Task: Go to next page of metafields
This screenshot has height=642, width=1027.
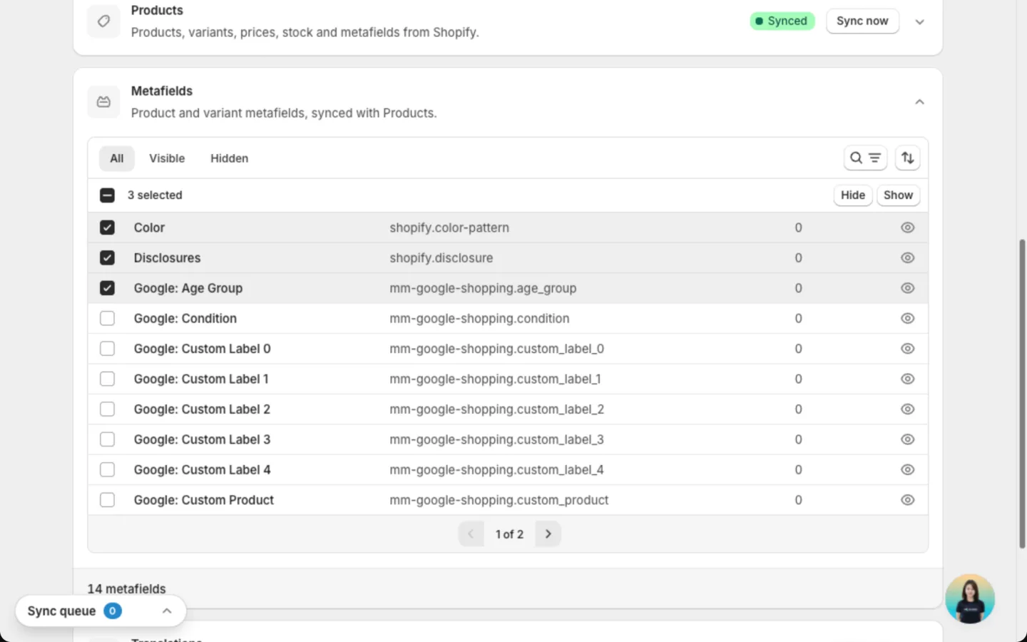Action: click(548, 534)
